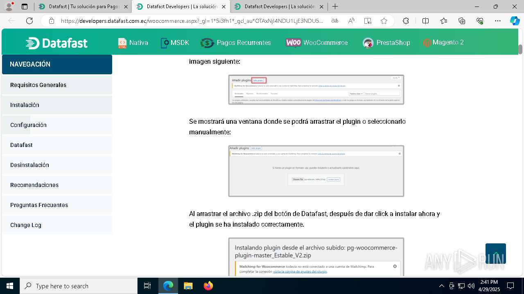The image size is (524, 294).
Task: Open the Nativa HTML icon link
Action: pyautogui.click(x=122, y=43)
